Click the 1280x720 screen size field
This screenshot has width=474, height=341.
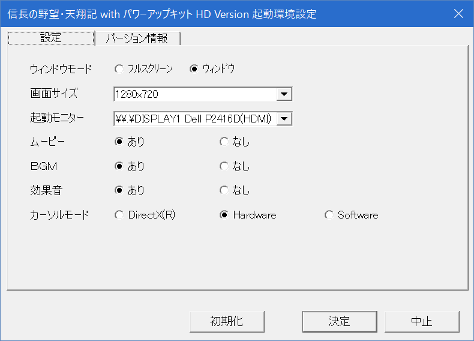[195, 94]
